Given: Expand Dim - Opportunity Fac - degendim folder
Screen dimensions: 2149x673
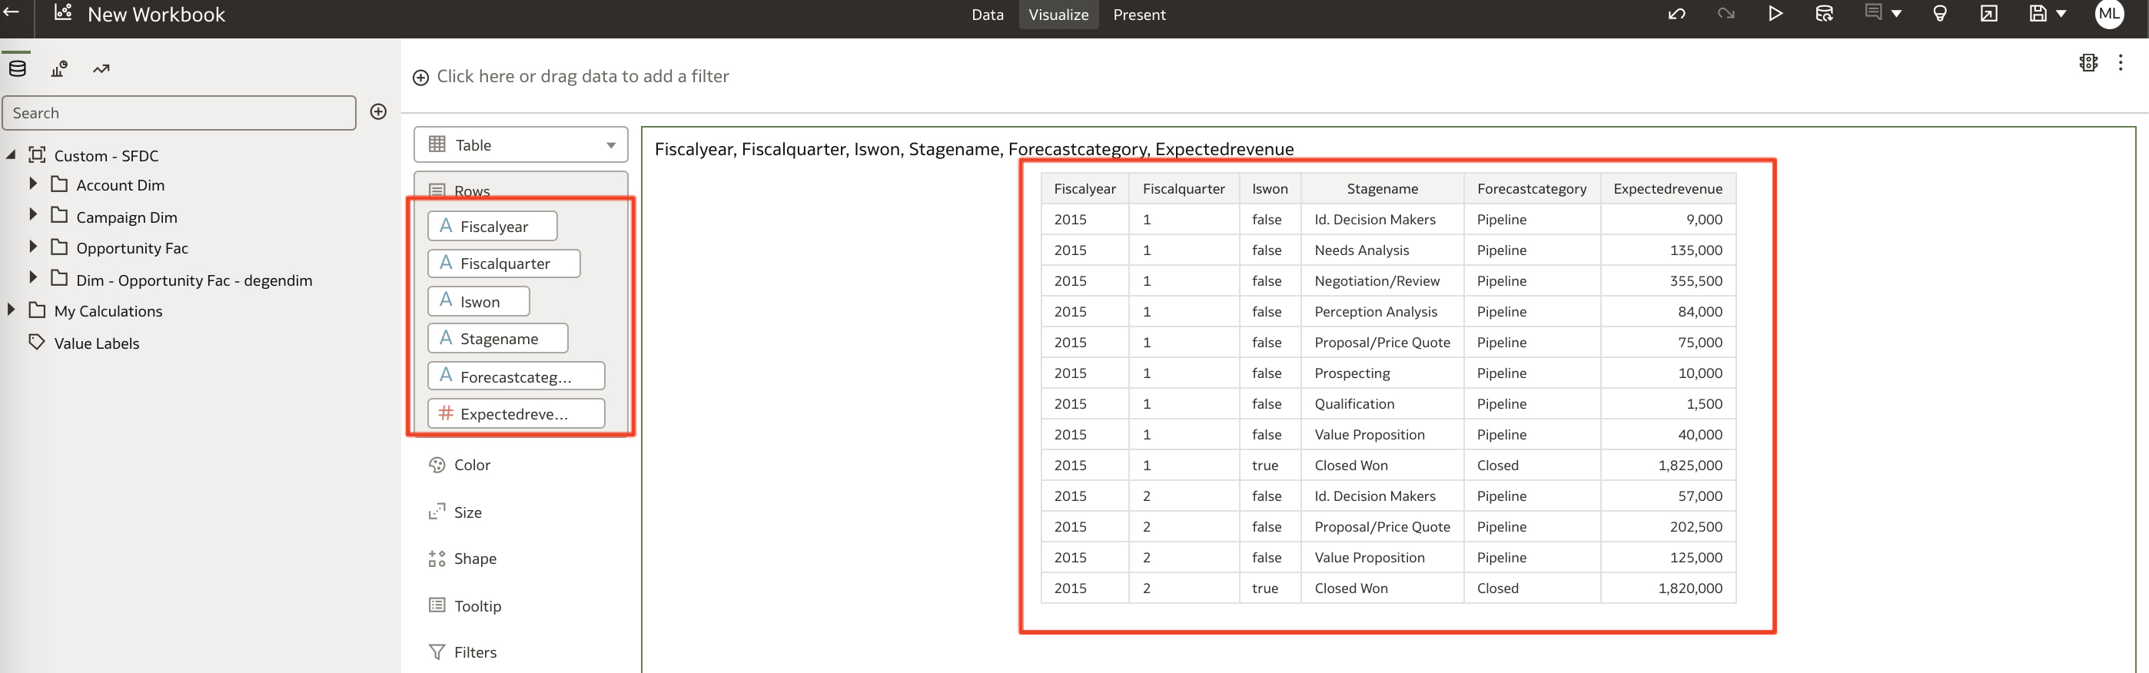Looking at the screenshot, I should pos(33,277).
